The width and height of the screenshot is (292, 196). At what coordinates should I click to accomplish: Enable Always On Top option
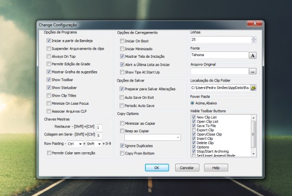coord(49,56)
